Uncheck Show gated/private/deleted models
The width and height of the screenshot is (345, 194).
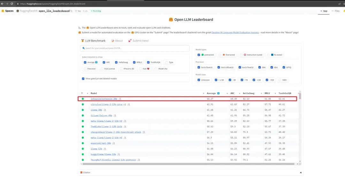click(83, 79)
